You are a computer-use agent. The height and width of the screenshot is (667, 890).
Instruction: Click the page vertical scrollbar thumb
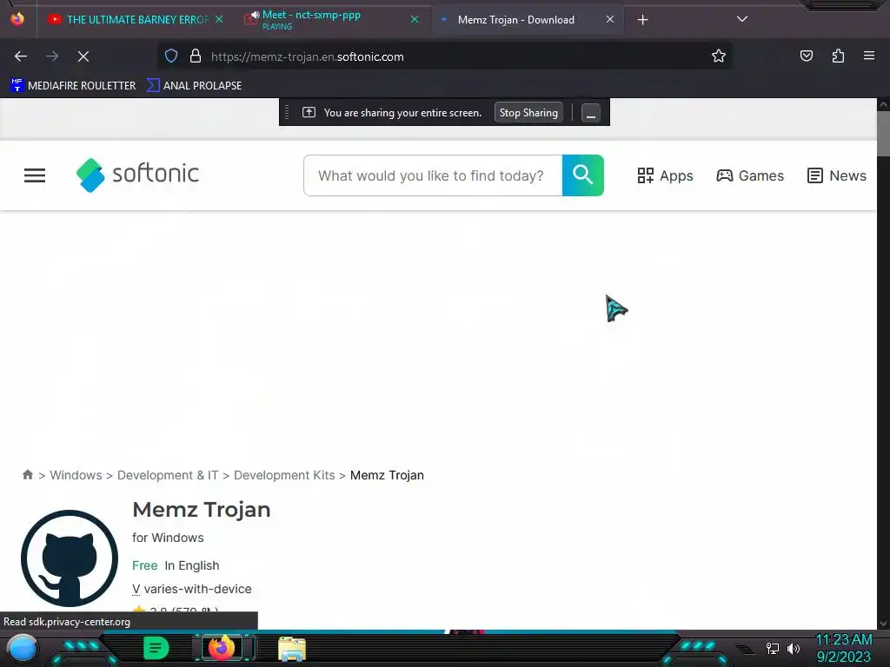tap(883, 134)
